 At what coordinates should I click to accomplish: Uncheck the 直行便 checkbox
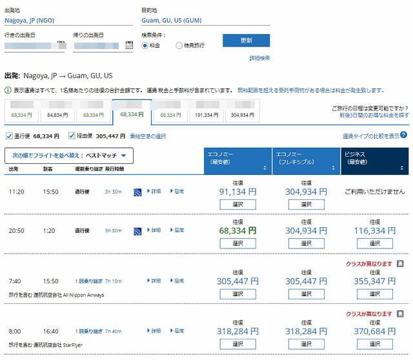click(x=8, y=136)
